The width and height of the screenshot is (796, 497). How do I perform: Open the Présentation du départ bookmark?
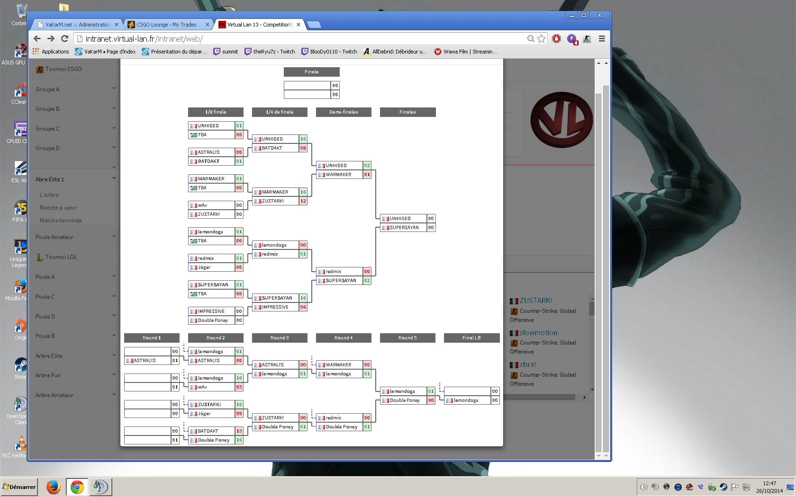[x=174, y=52]
